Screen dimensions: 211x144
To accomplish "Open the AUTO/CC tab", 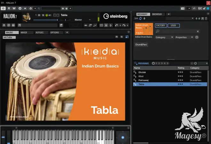I will coord(42,32).
